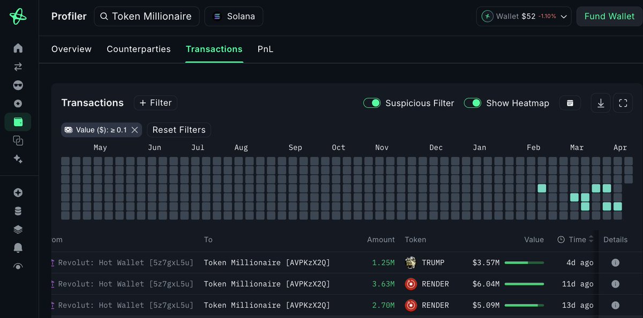The height and width of the screenshot is (318, 643).
Task: Sort transactions by the Time column
Action: (x=578, y=239)
